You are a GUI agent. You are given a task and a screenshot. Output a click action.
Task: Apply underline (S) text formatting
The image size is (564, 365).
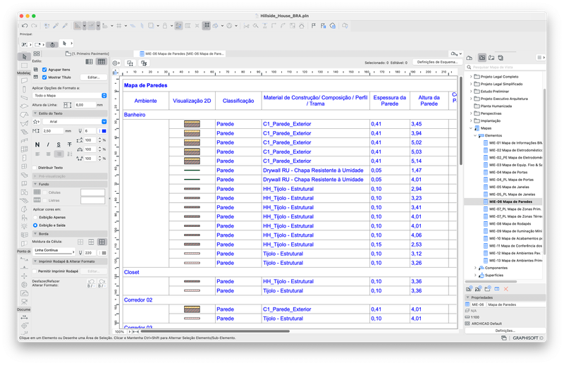point(59,144)
